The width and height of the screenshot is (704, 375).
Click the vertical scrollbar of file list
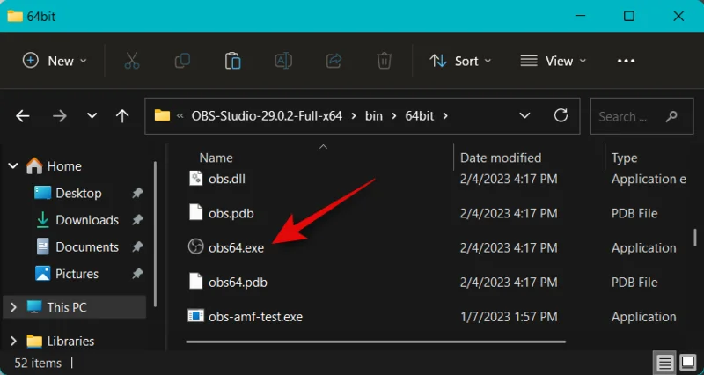[695, 237]
